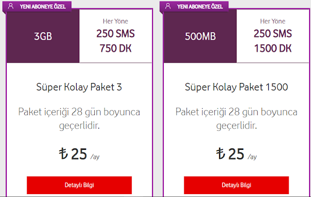Click user icon on right package badge

[169, 7]
